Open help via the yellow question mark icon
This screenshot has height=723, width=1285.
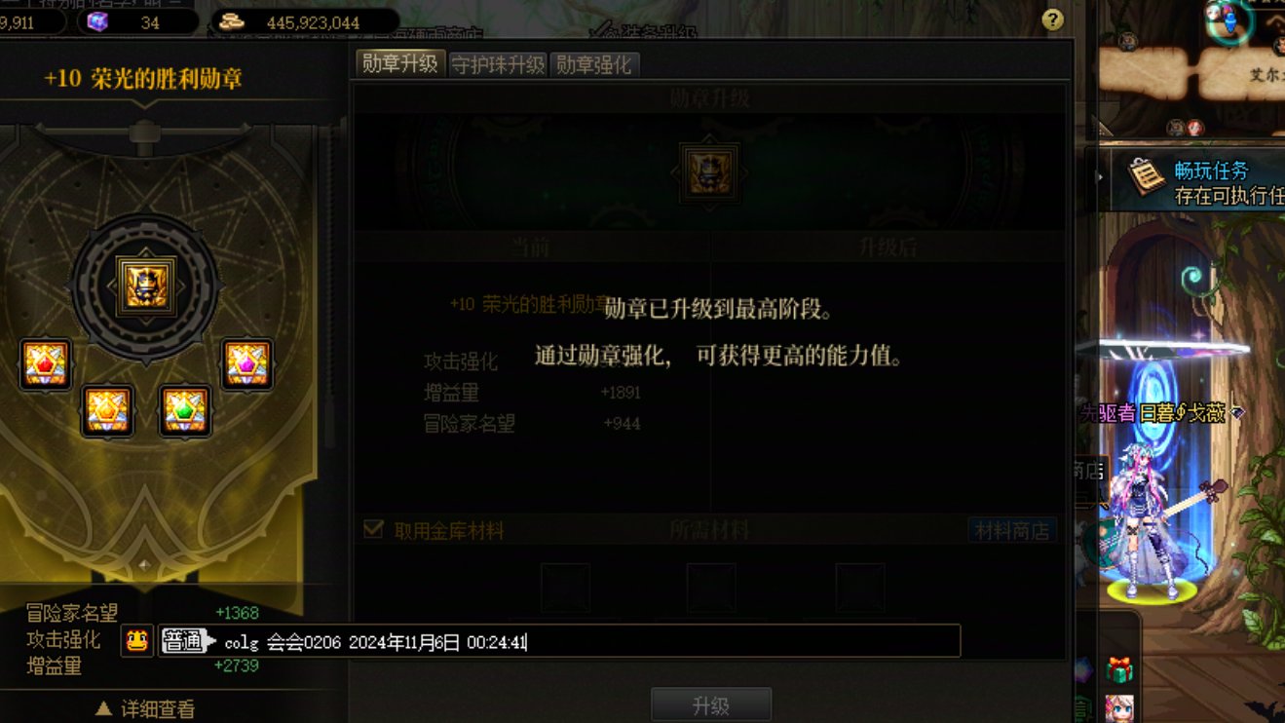[1051, 19]
